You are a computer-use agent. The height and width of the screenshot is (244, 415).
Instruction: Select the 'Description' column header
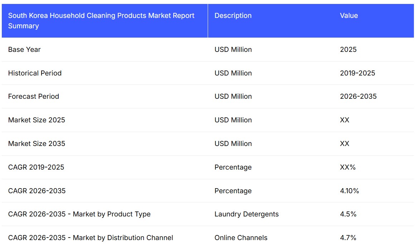click(233, 16)
